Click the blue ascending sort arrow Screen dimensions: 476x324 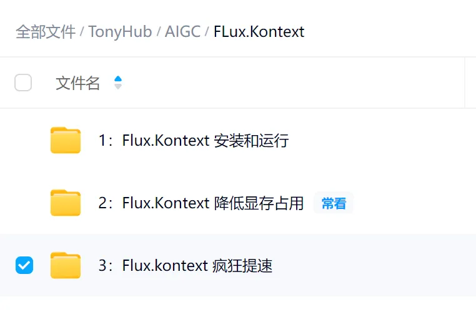click(118, 79)
